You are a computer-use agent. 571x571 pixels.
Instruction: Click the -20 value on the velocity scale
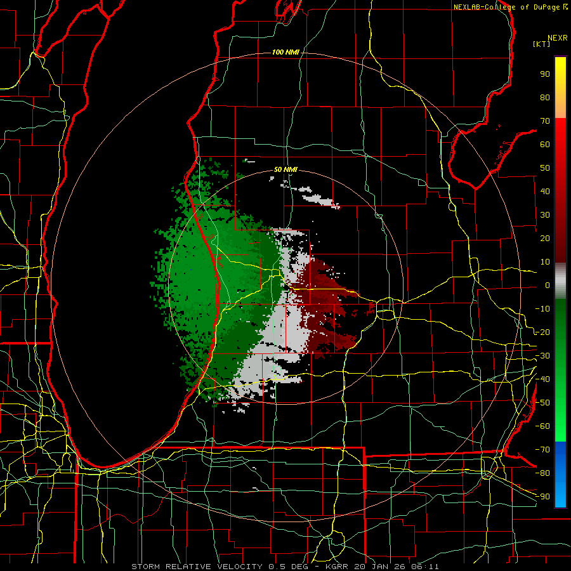click(542, 332)
